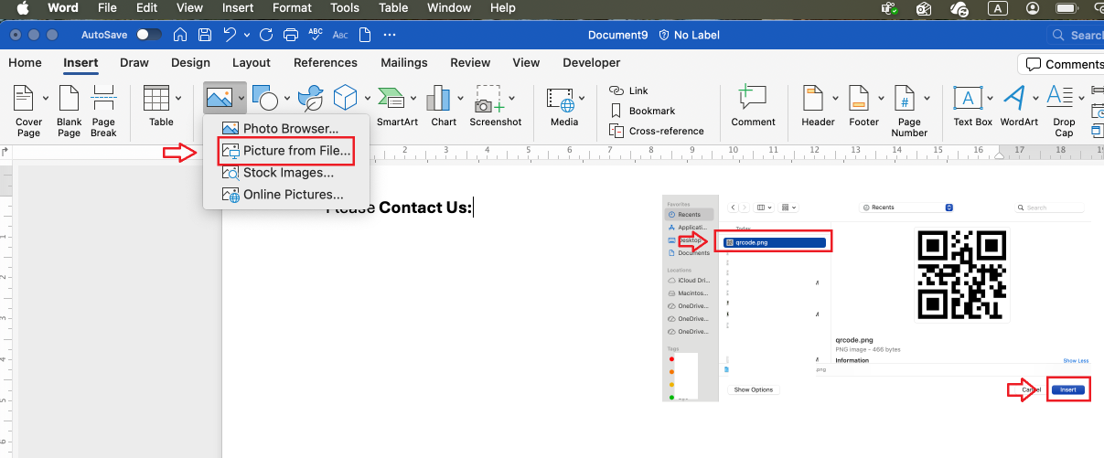The height and width of the screenshot is (458, 1104).
Task: Click the Redo icon
Action: [x=266, y=35]
